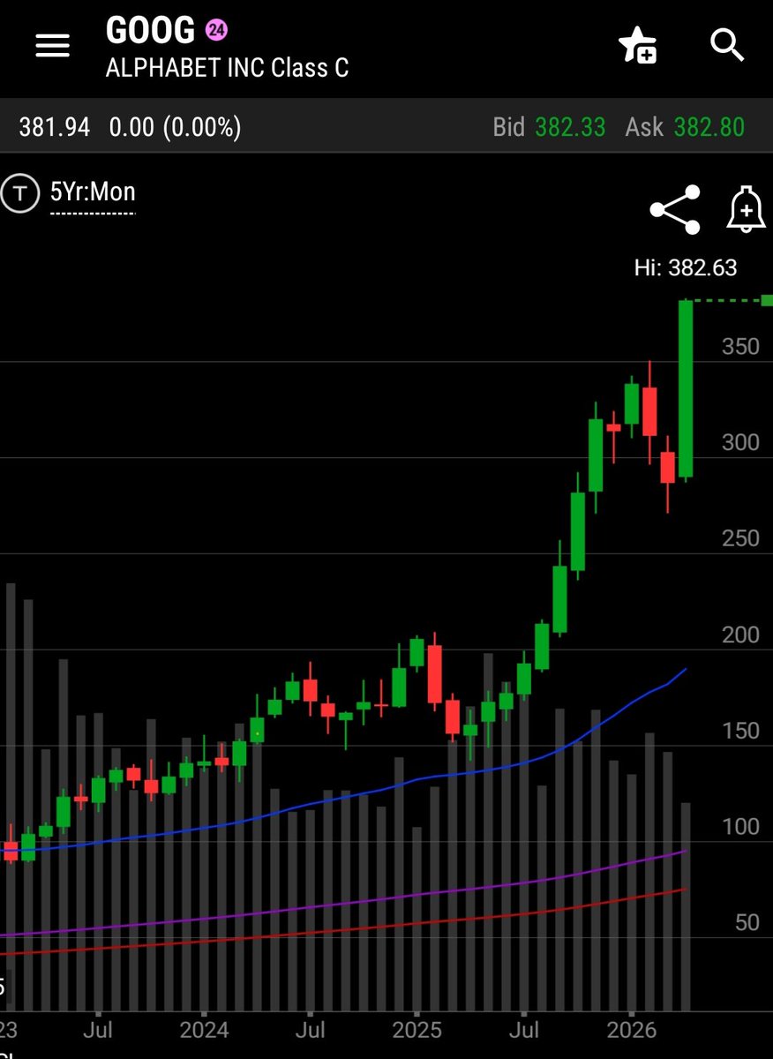The image size is (773, 1059).
Task: Tap the latest tall green monthly candle
Action: 686,389
